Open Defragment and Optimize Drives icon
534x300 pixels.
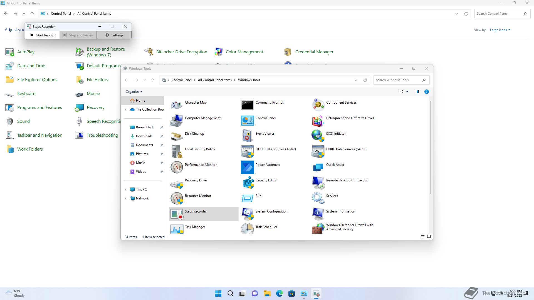tap(318, 121)
